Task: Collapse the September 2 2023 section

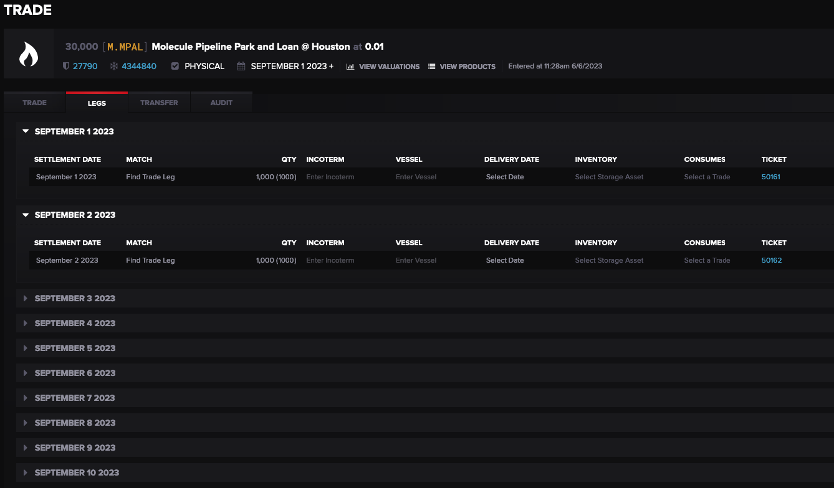Action: click(x=26, y=215)
